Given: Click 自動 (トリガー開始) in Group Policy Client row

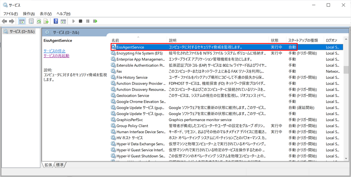Looking at the screenshot, I should tap(303, 126).
